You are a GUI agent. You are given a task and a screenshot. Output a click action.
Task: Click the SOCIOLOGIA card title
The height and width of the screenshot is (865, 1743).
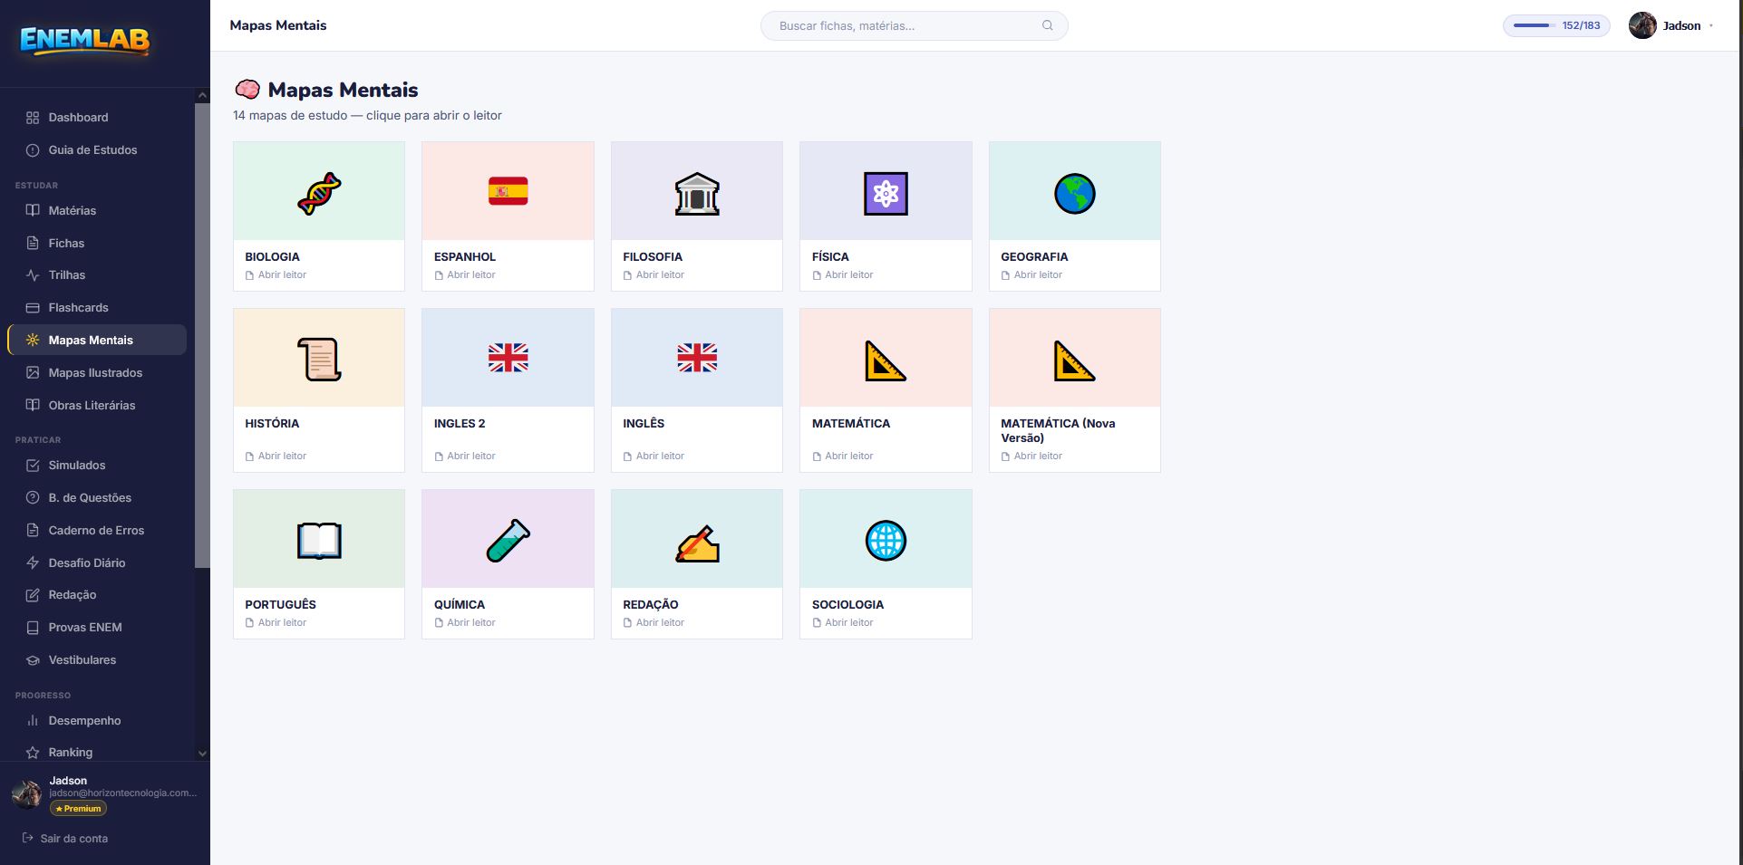pyautogui.click(x=847, y=605)
